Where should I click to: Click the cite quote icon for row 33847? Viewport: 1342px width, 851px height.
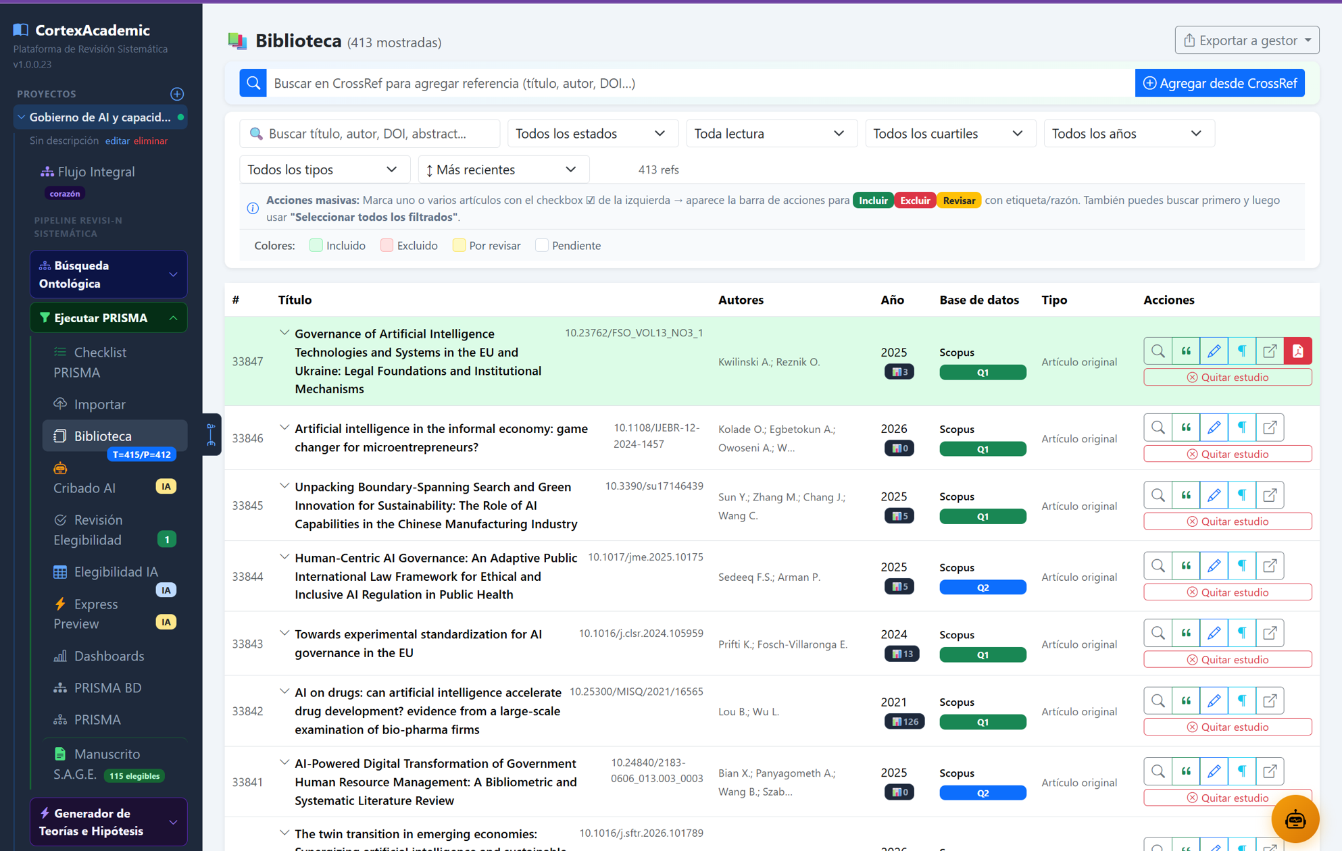[x=1186, y=351]
